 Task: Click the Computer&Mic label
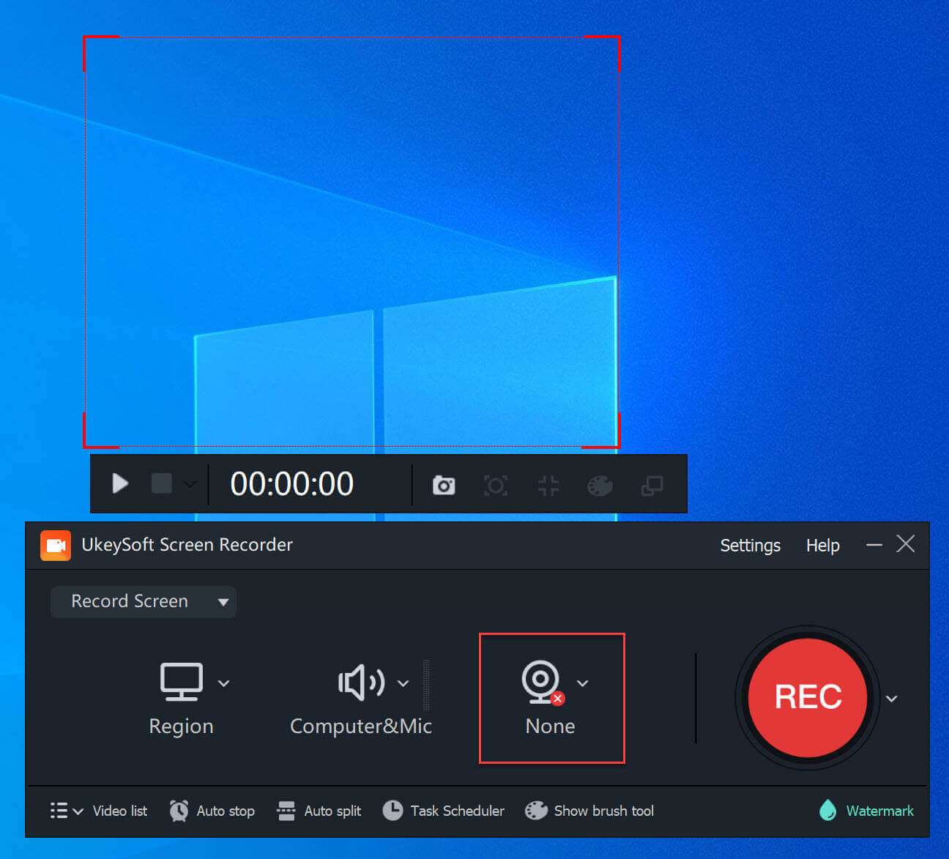tap(361, 726)
